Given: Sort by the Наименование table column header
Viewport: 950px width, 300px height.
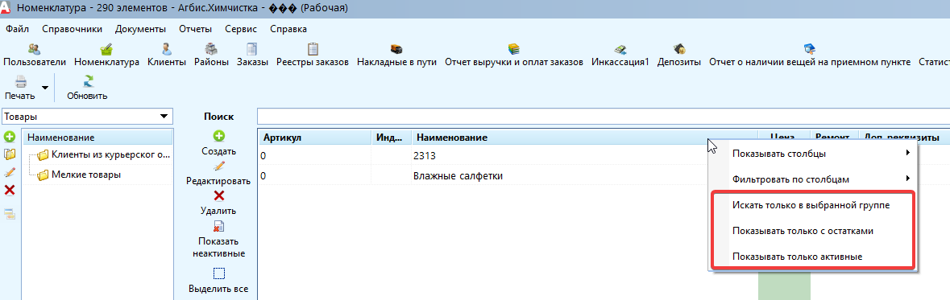Looking at the screenshot, I should (585, 138).
